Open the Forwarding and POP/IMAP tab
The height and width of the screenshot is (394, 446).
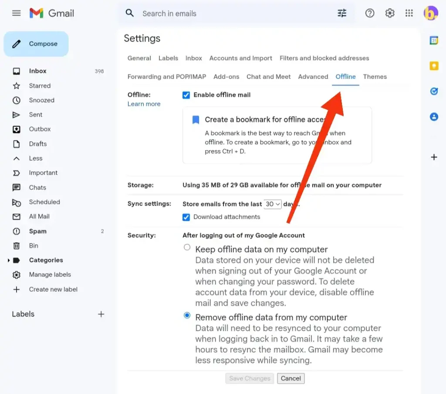click(x=167, y=77)
